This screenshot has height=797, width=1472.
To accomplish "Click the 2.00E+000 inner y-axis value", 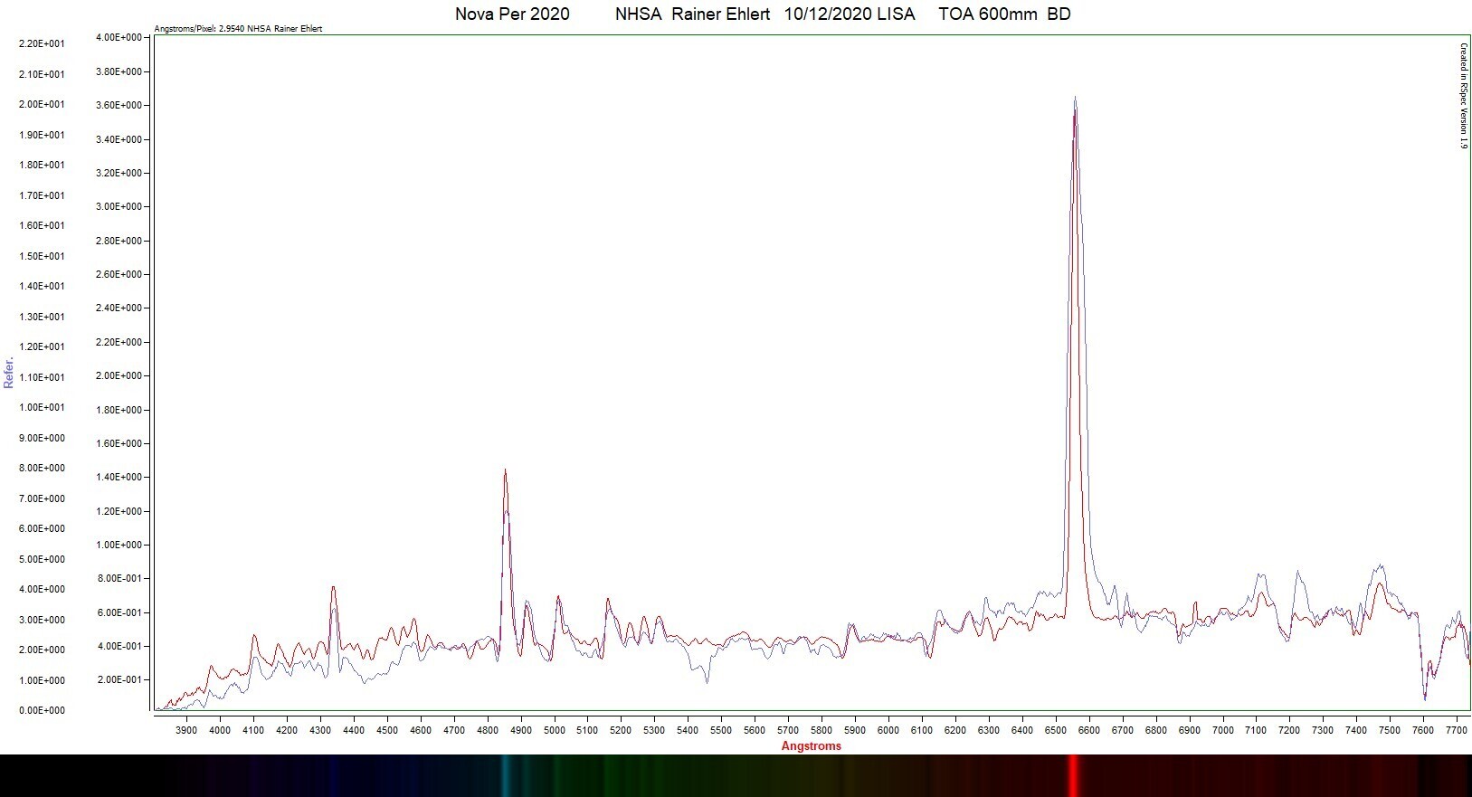I will 119,375.
